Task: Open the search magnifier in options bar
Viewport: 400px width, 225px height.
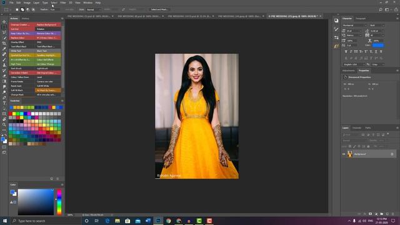Action: coord(381,9)
